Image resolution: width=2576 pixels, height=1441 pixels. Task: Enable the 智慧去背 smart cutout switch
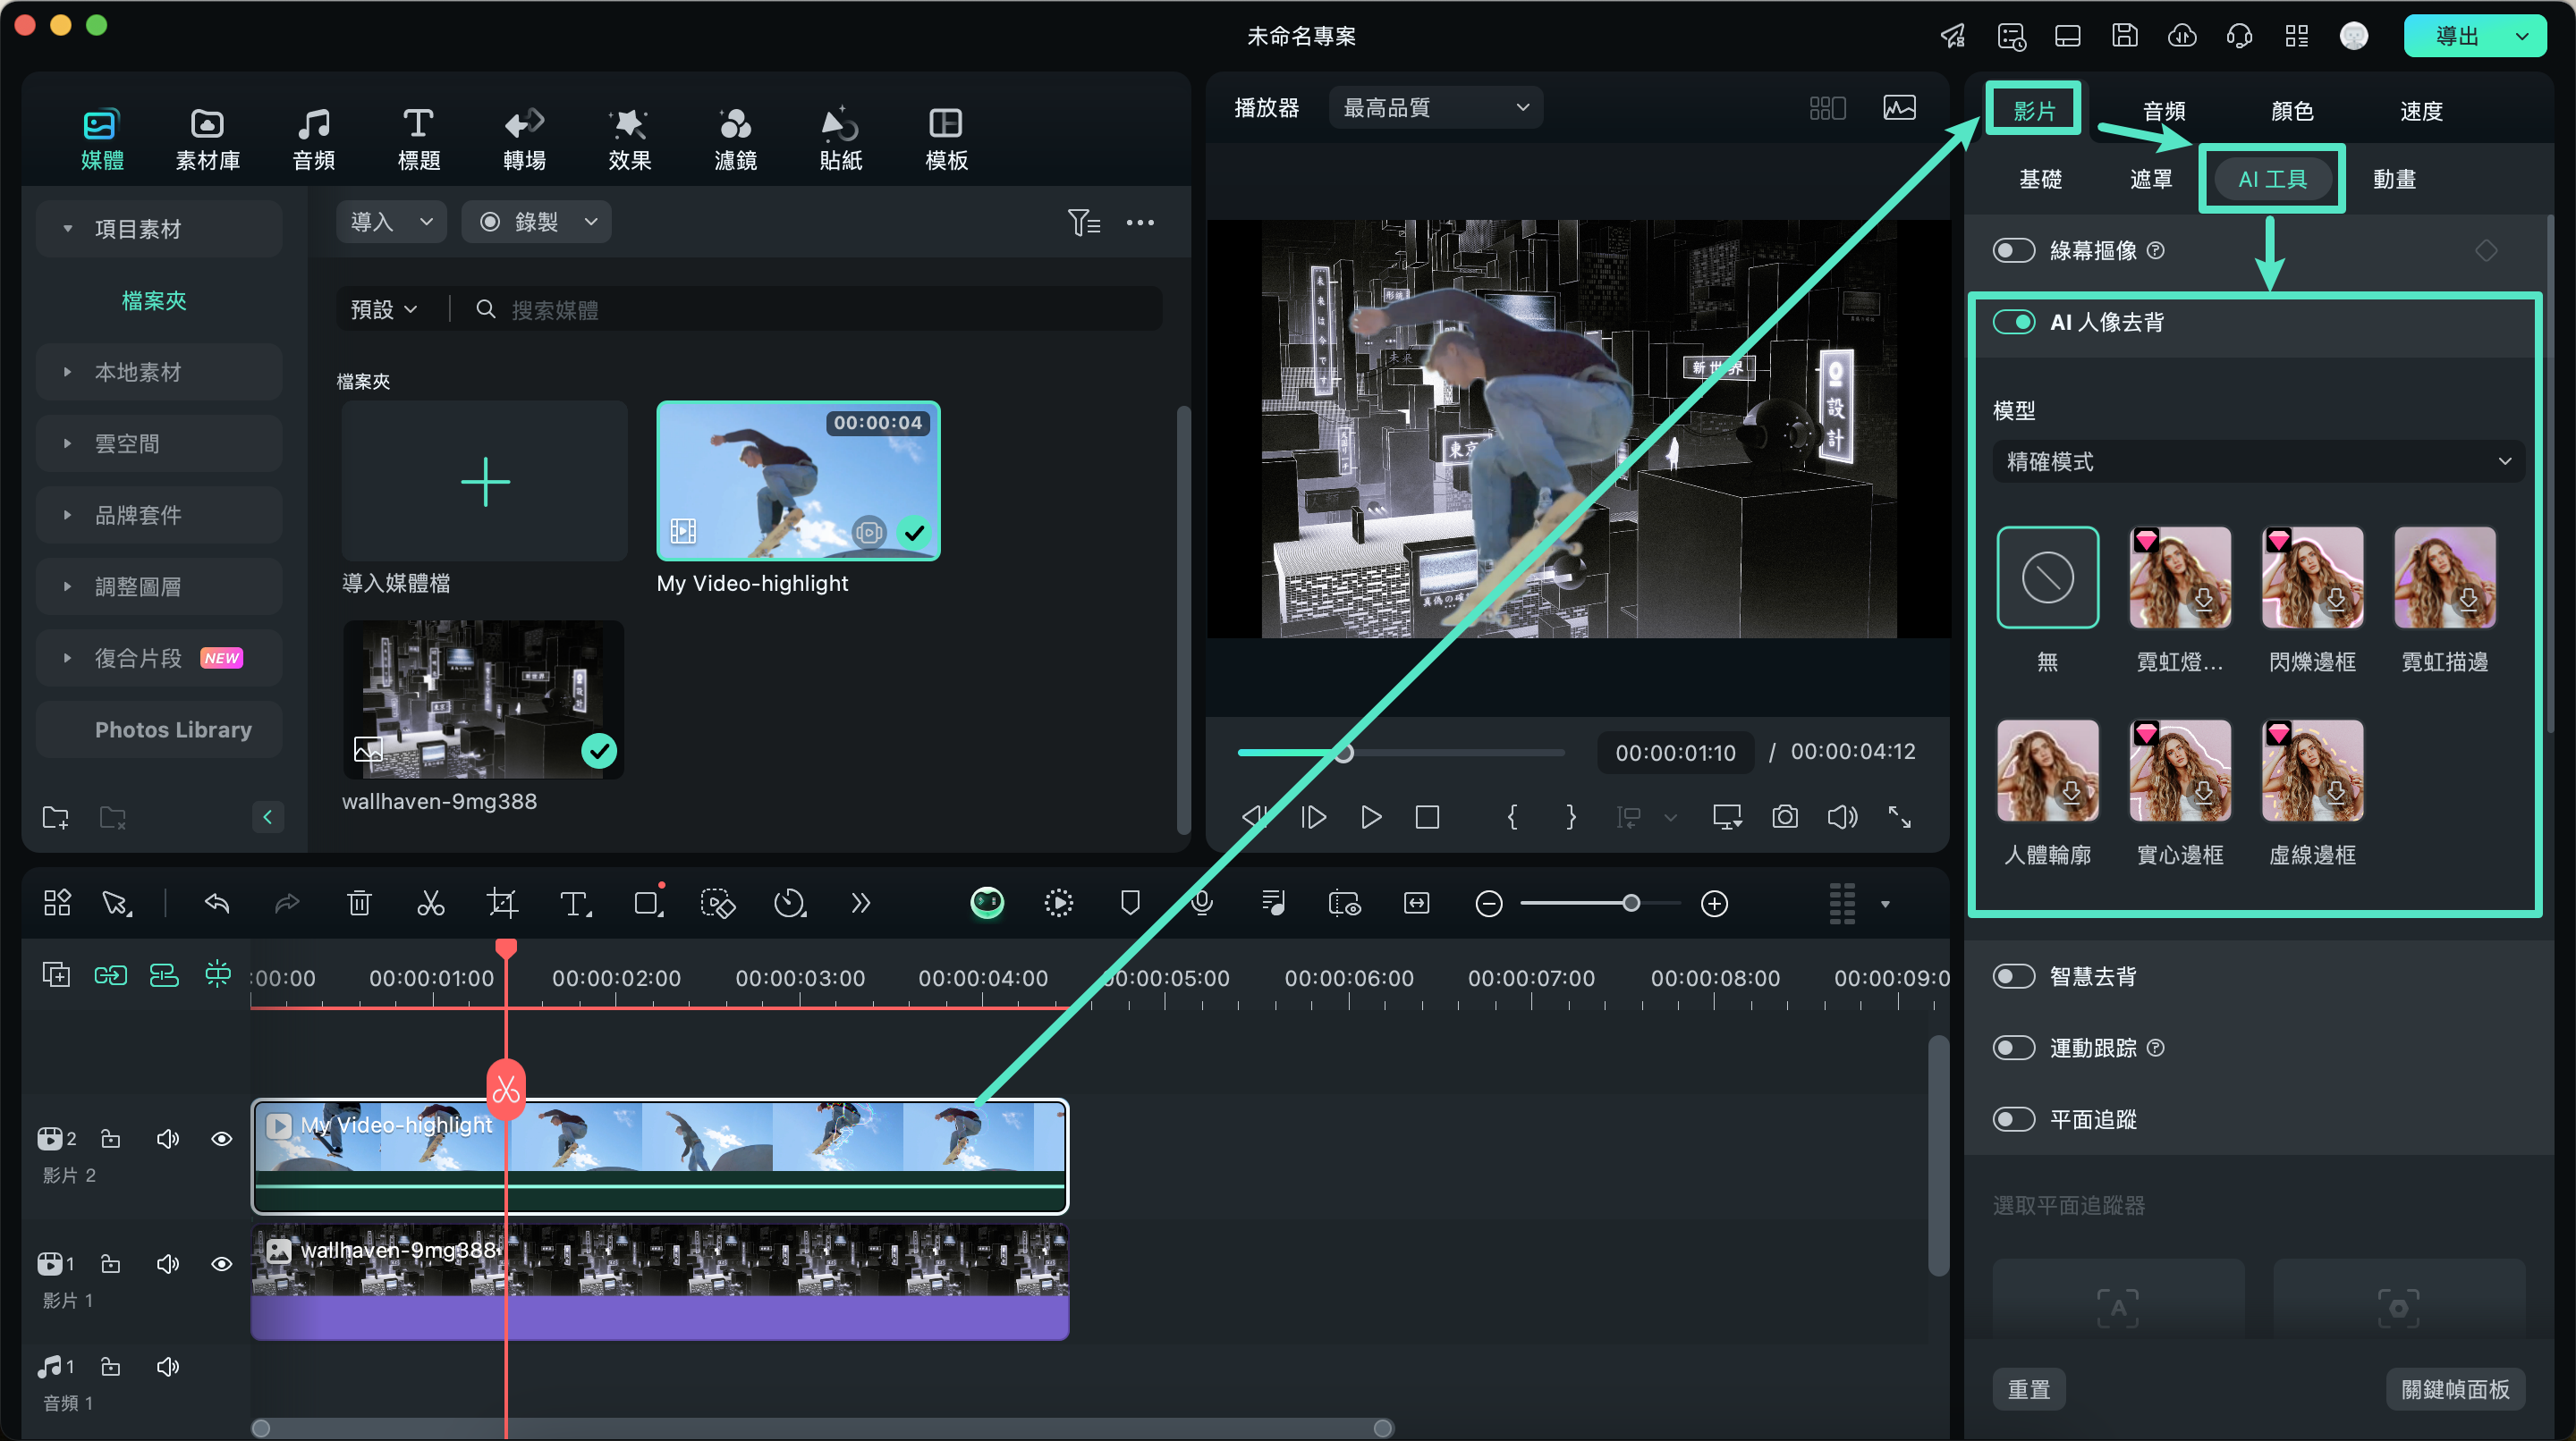[x=2013, y=976]
